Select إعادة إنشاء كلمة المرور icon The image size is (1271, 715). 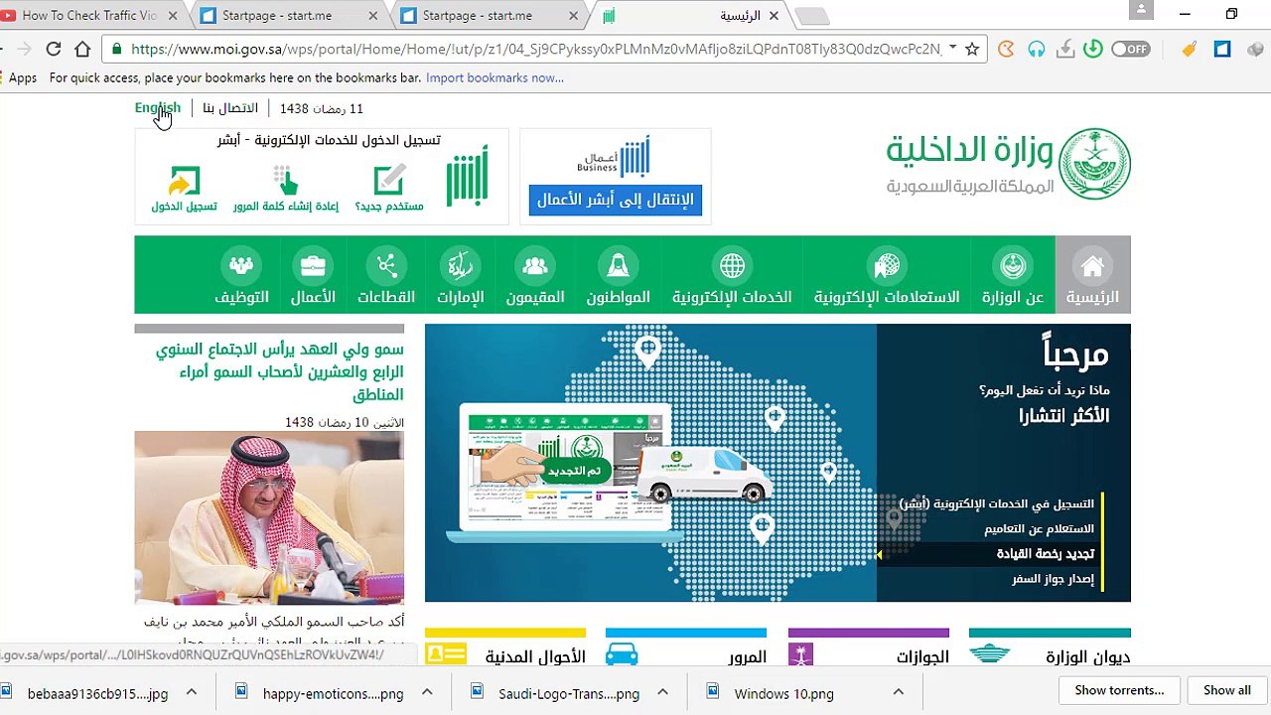[x=286, y=181]
